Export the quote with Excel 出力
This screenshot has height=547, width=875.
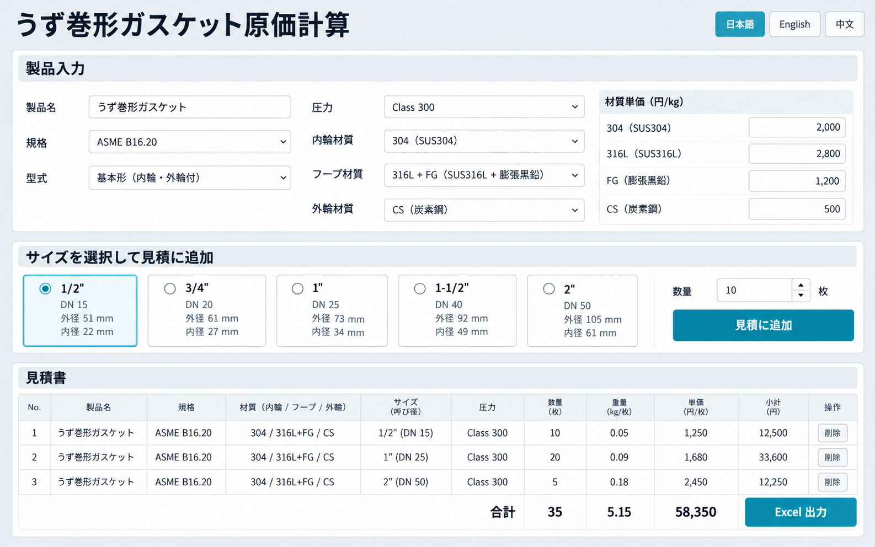[x=801, y=512]
